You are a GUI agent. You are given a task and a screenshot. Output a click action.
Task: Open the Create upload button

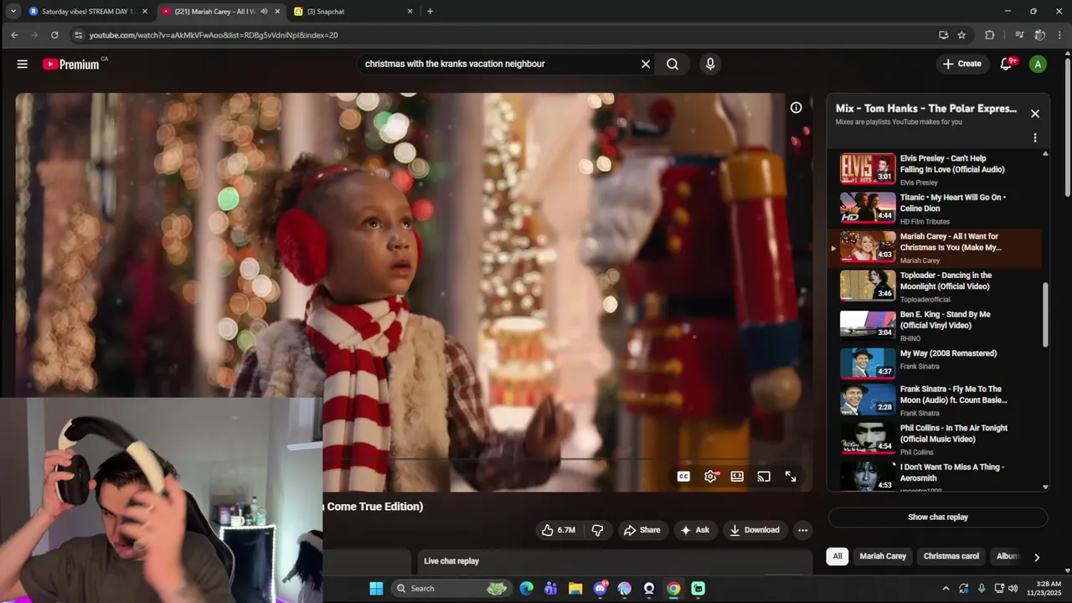961,64
